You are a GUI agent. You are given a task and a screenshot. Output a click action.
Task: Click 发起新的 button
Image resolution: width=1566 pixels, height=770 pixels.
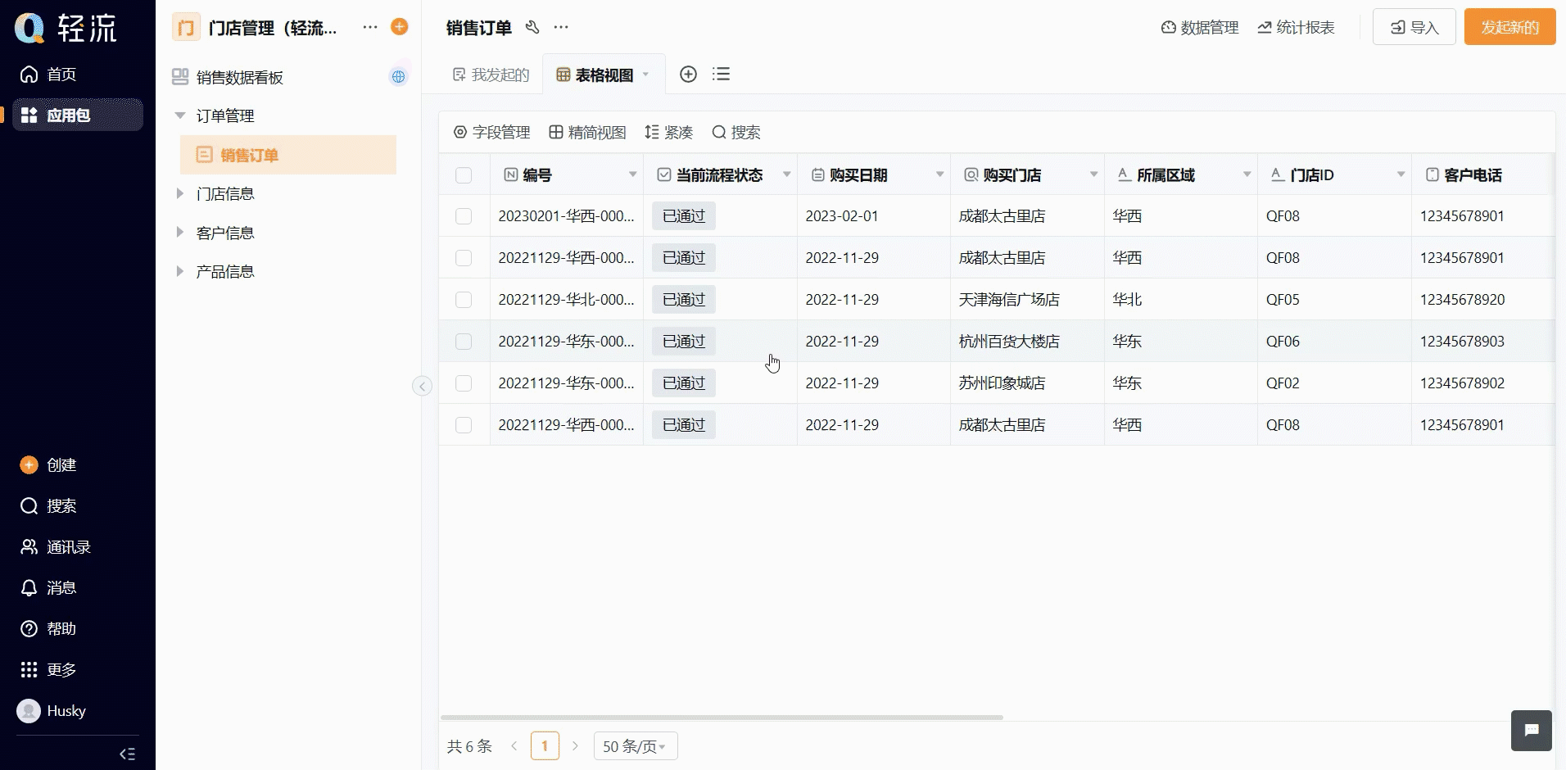tap(1510, 27)
